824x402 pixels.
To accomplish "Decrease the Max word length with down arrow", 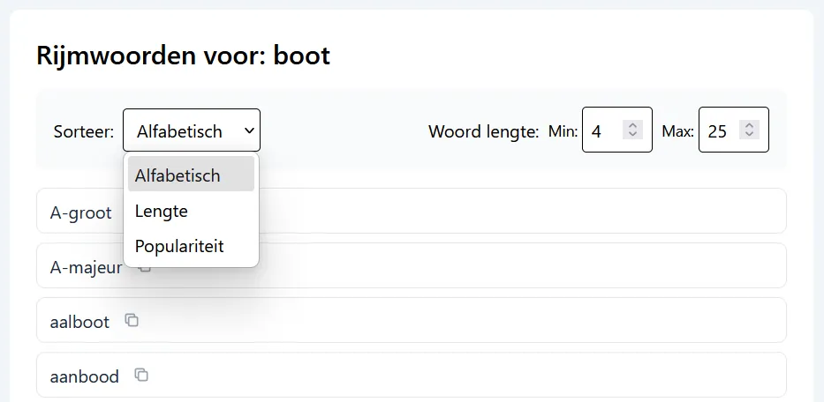I will [x=749, y=135].
